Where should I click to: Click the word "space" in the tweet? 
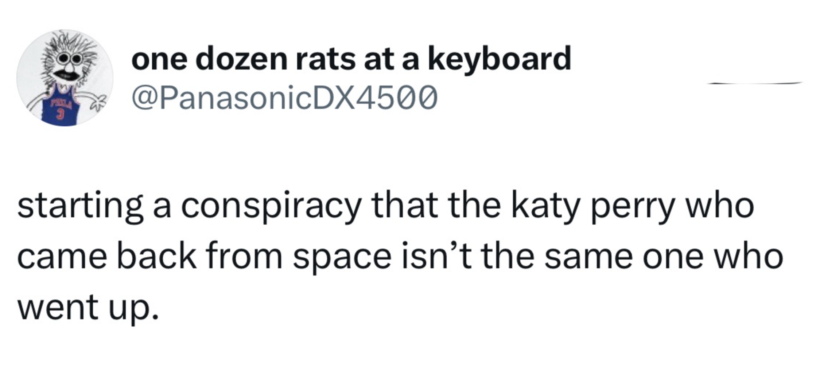(x=342, y=258)
